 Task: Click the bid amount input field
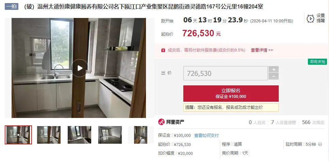[226, 73]
